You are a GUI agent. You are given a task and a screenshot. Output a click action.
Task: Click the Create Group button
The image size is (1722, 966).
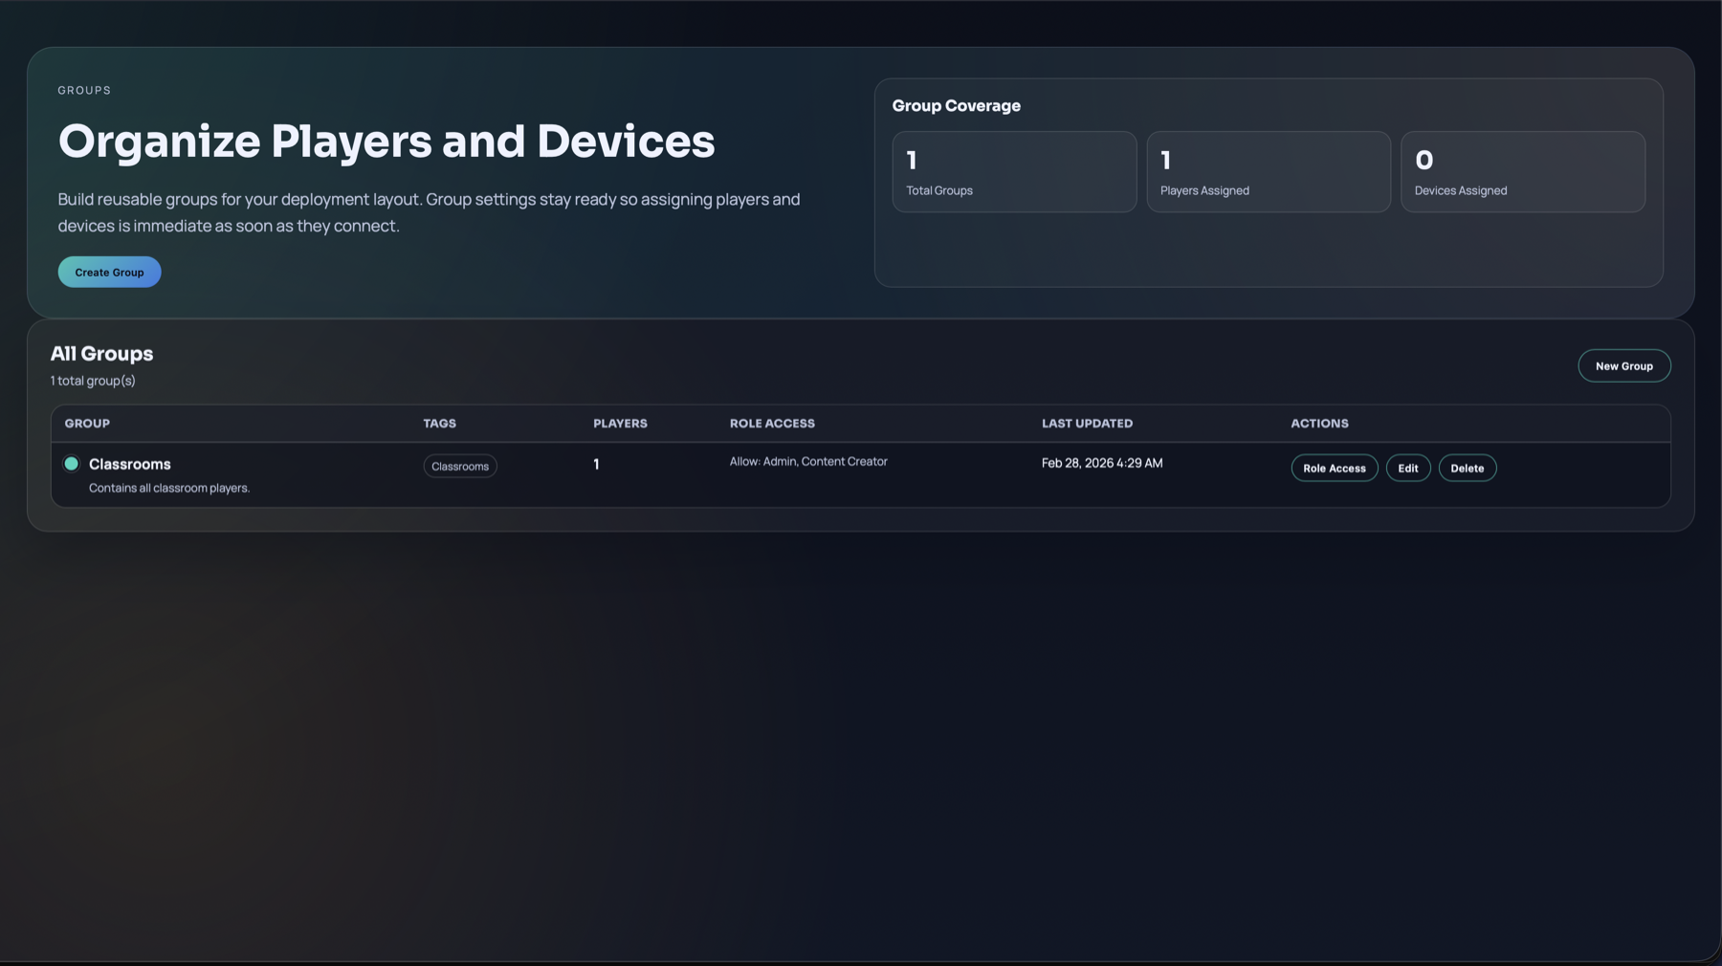click(x=109, y=272)
